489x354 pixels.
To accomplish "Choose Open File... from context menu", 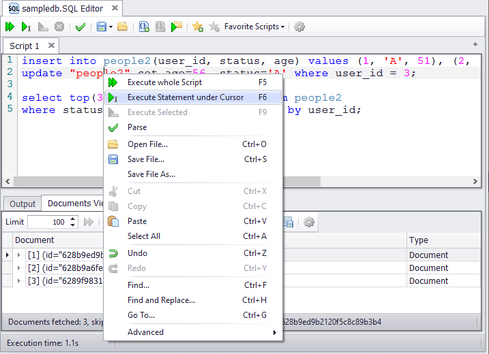I will 193,144.
